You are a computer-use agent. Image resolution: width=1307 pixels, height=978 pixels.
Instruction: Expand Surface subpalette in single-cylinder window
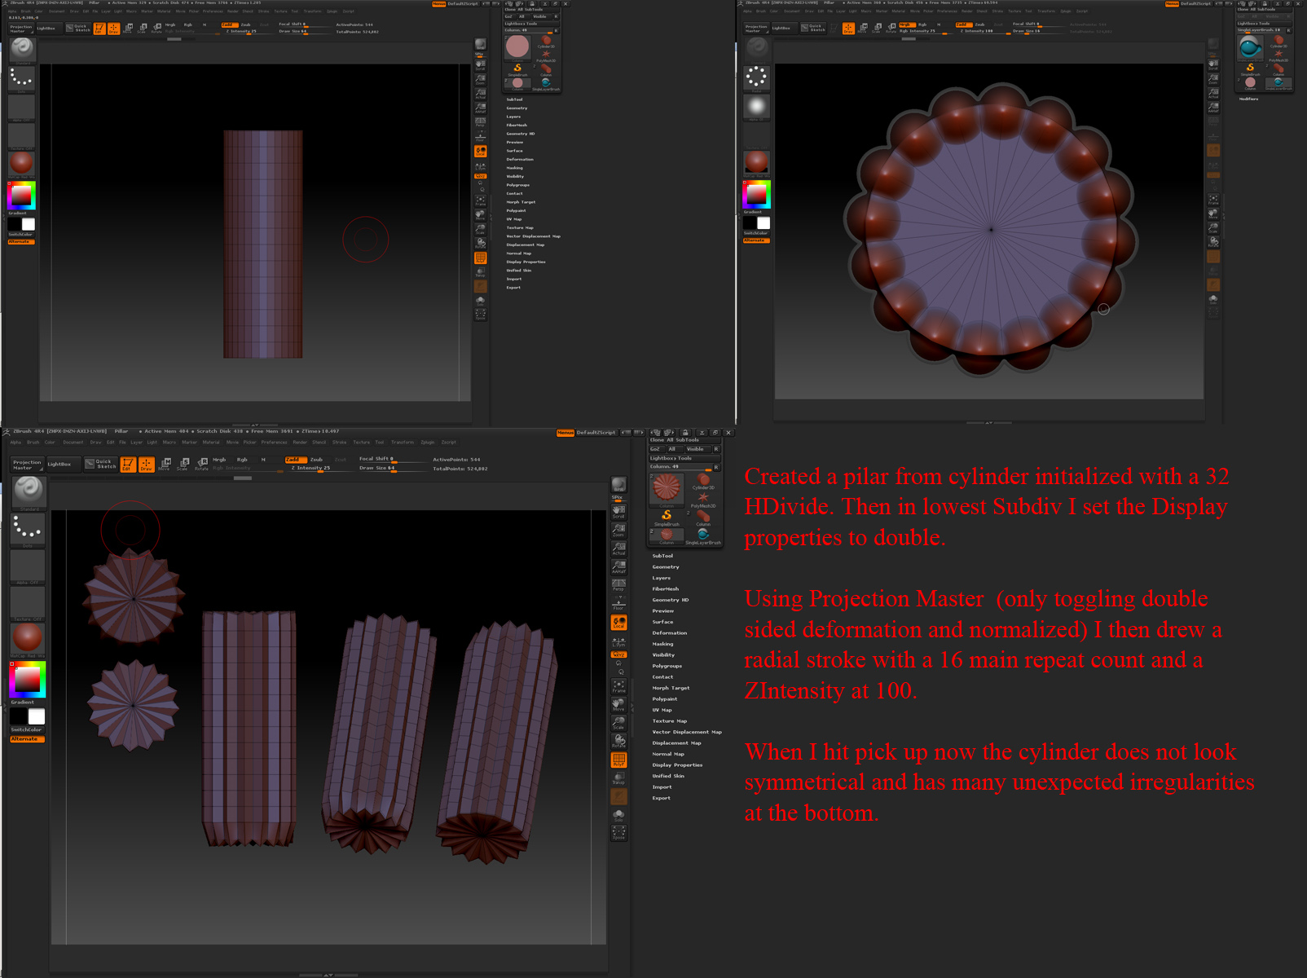[515, 151]
